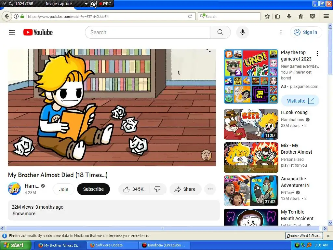Reload the page with refresh icon
333x250 pixels.
190,16
